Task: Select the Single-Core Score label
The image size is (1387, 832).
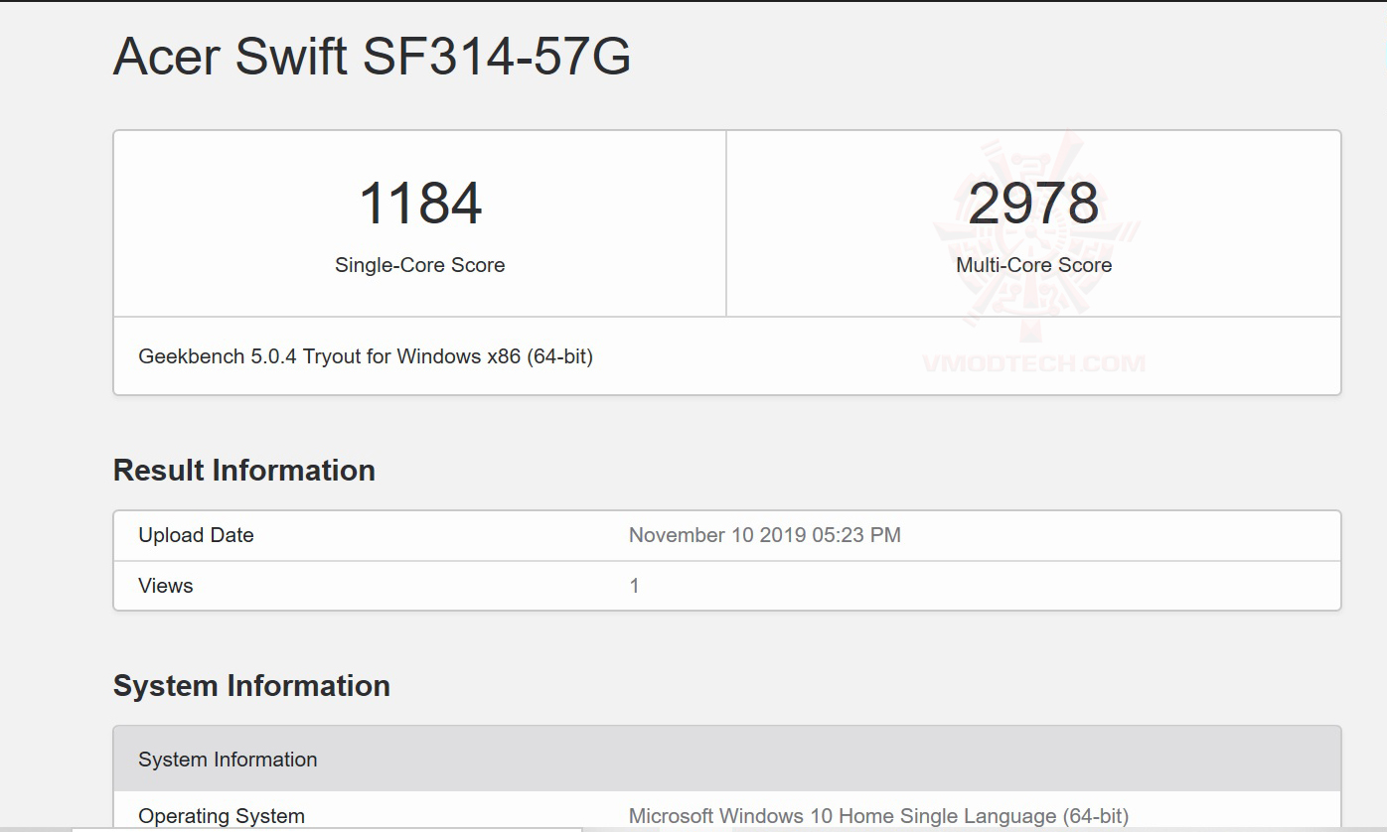Action: [419, 265]
